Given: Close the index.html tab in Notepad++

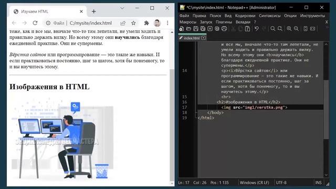Looking at the screenshot, I should [203, 38].
